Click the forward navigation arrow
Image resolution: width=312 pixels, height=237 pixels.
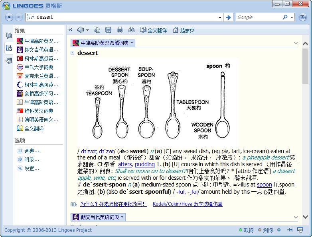(18, 17)
